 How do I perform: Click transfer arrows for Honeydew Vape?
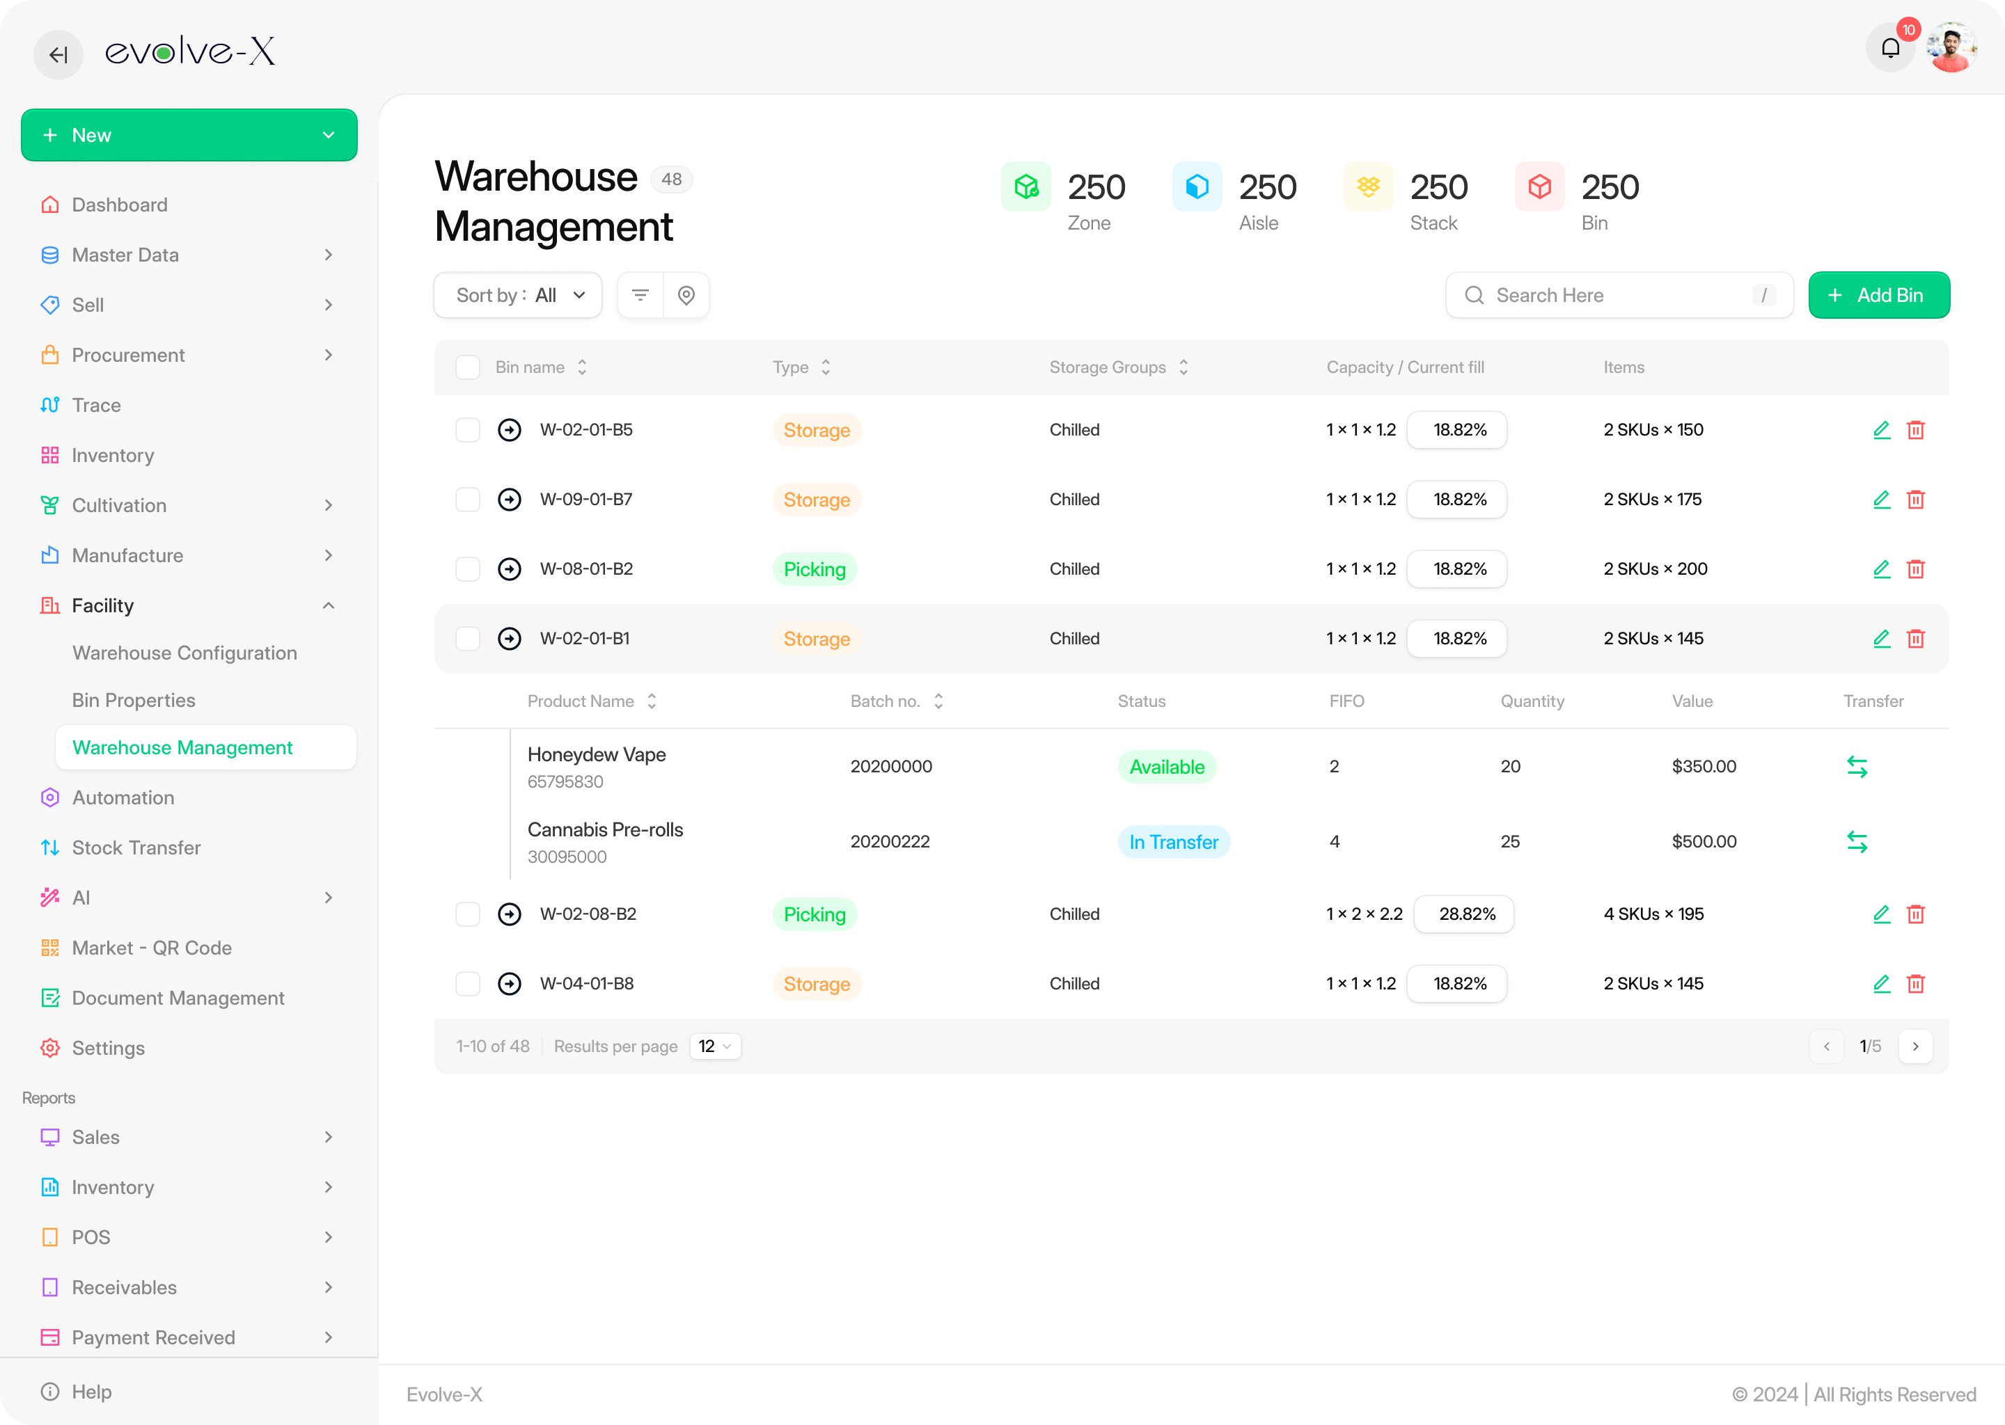click(x=1857, y=767)
